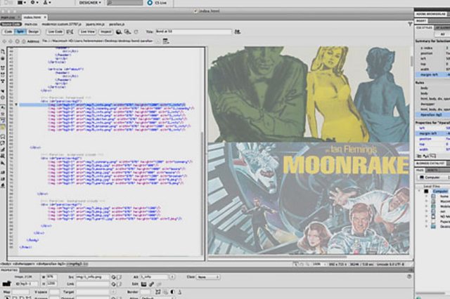Open the modernizr.custom related file
The width and height of the screenshot is (450, 299).
coord(61,25)
